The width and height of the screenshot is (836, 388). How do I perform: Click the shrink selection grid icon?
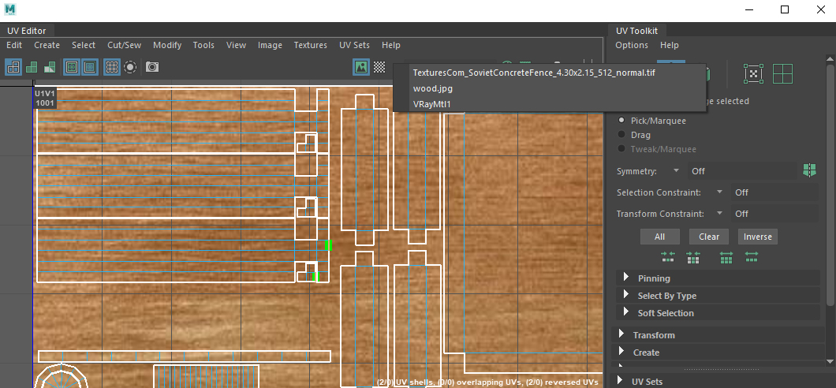tap(692, 257)
